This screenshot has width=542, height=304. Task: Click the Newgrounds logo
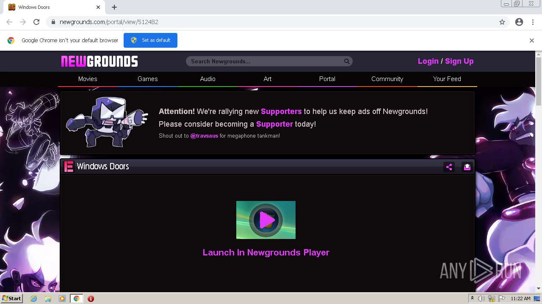pyautogui.click(x=100, y=61)
